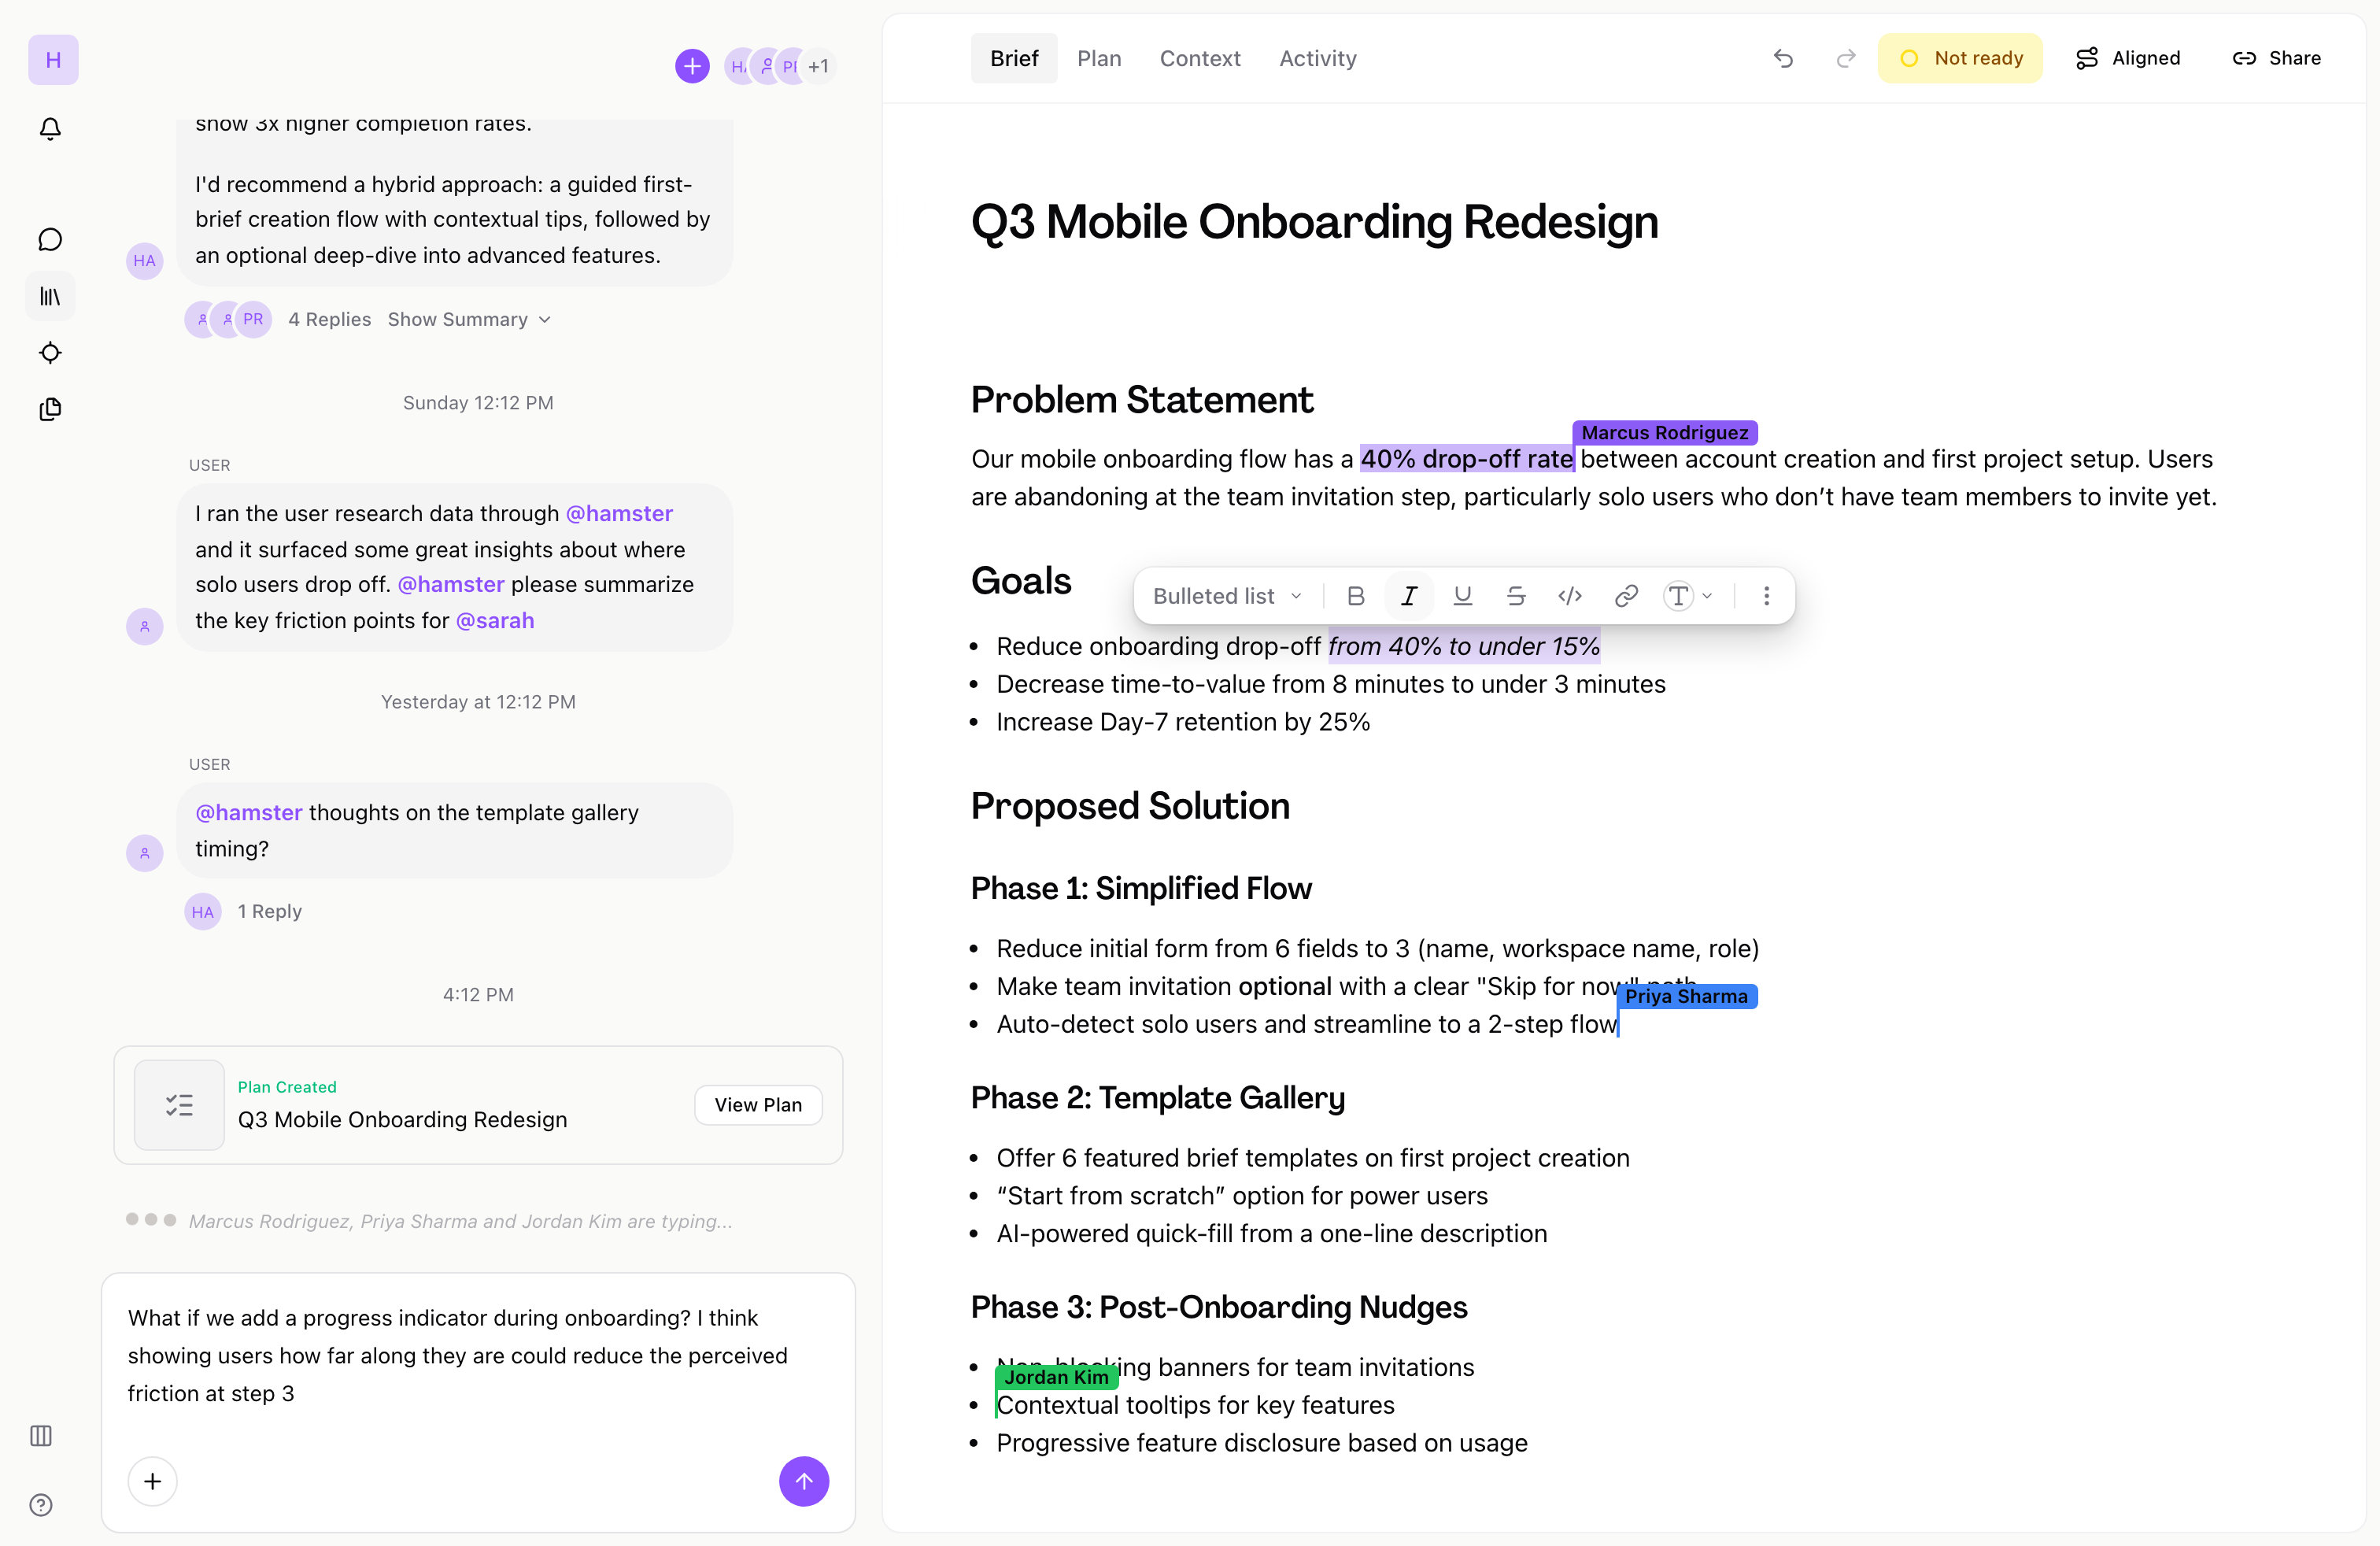
Task: Select the focus target icon in the sidebar
Action: coord(50,353)
